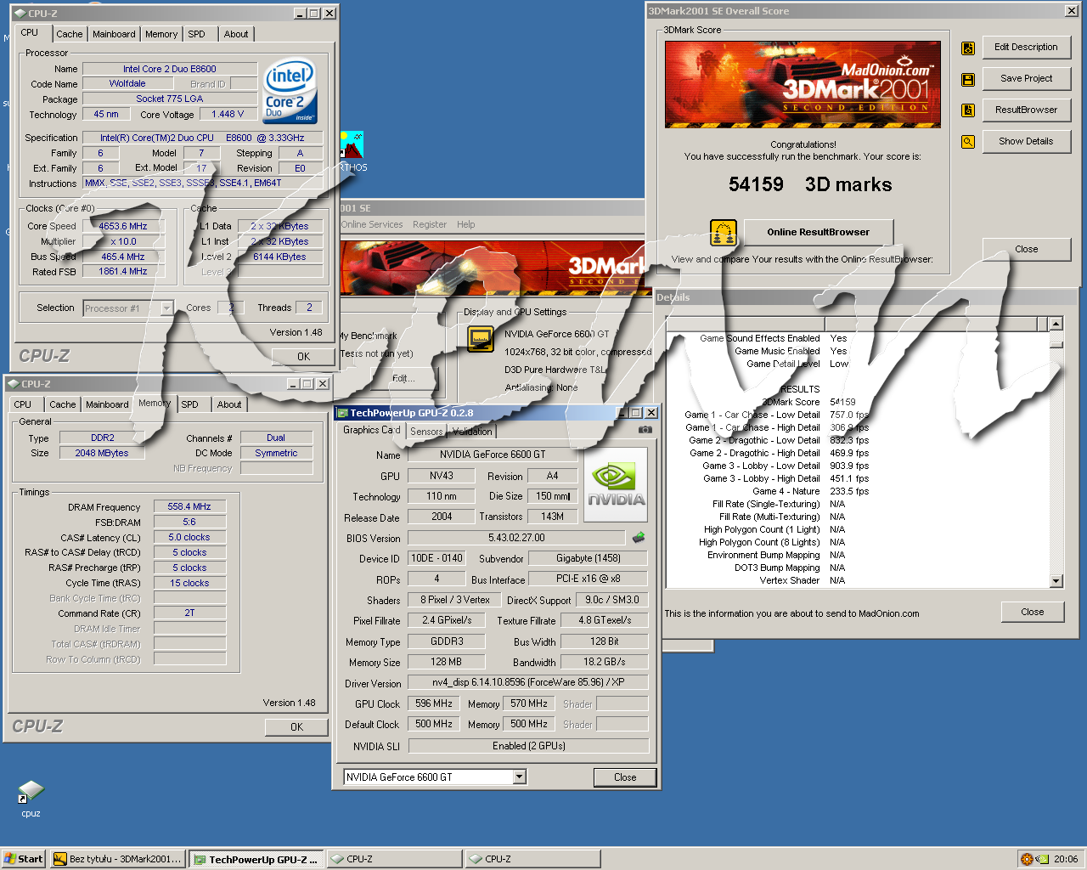Click Save Project button

pyautogui.click(x=1026, y=79)
